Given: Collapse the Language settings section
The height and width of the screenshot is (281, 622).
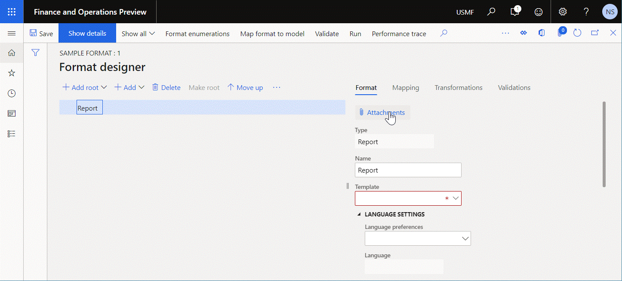Looking at the screenshot, I should coord(359,214).
